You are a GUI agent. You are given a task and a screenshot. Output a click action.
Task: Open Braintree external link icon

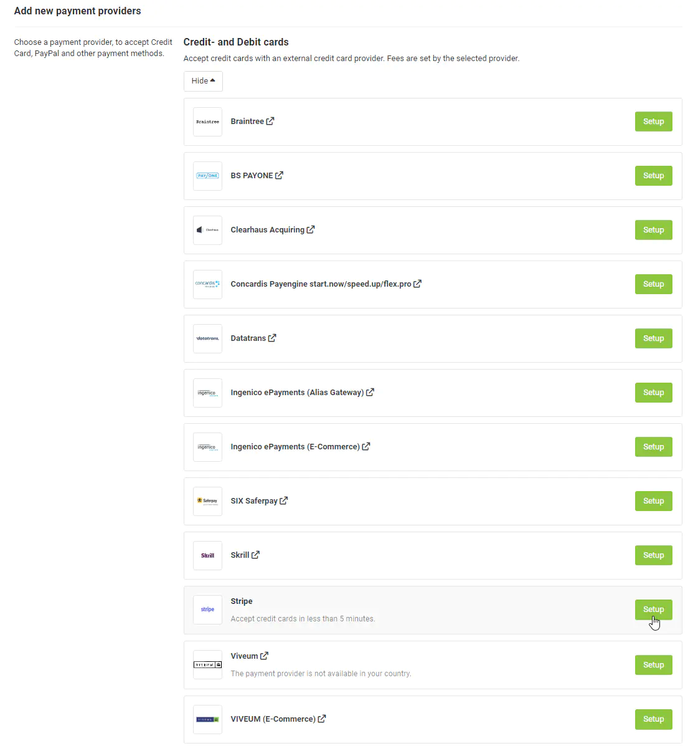[x=270, y=122]
